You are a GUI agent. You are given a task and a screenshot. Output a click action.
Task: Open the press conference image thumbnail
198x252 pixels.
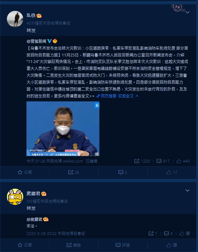point(63,129)
